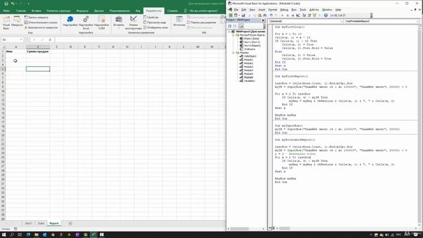This screenshot has width=423, height=238.
Task: Open the File menu in the VBA editor
Action: (x=237, y=10)
